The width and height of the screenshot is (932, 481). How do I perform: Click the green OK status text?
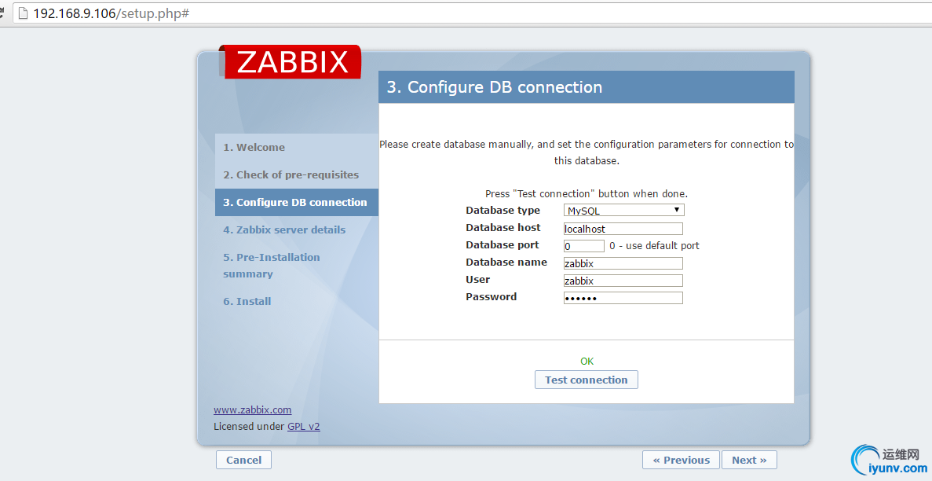click(587, 362)
